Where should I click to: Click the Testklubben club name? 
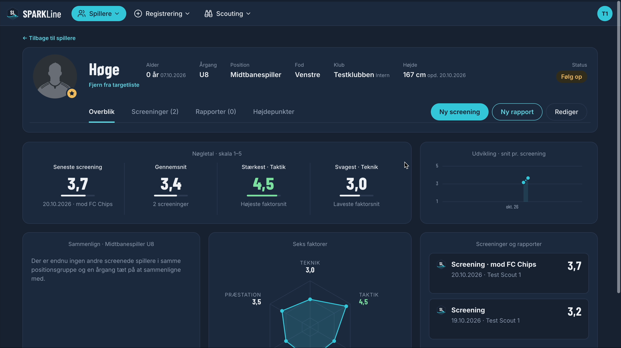click(x=354, y=75)
